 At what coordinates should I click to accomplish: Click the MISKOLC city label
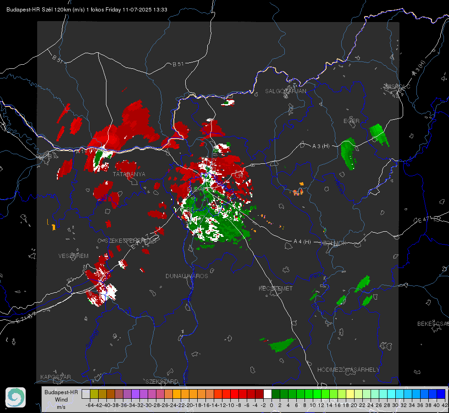click(x=398, y=86)
